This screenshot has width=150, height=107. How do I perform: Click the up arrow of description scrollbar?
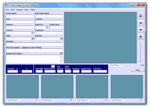tap(61, 56)
